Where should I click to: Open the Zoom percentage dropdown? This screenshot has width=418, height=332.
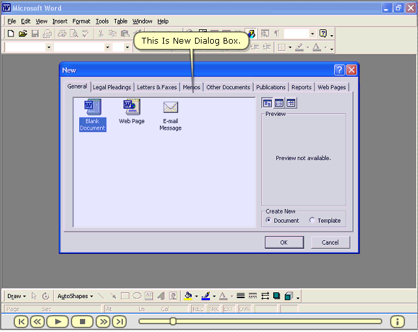click(x=312, y=34)
